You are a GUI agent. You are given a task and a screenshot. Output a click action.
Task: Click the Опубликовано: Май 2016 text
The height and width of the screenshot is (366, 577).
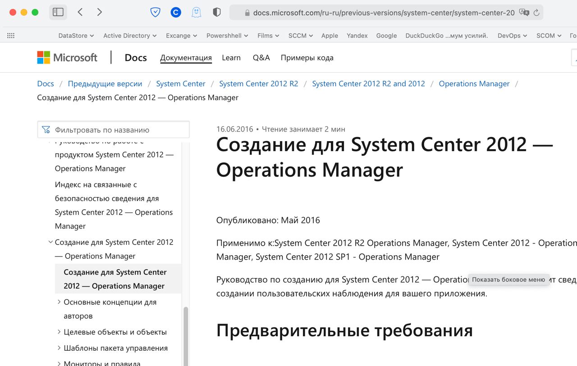pyautogui.click(x=268, y=220)
